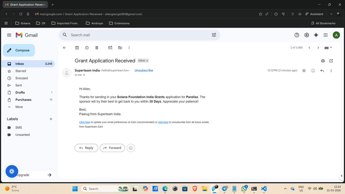Open the browser Assistant panel
Viewport: 345px width, 194px height.
(x=314, y=14)
